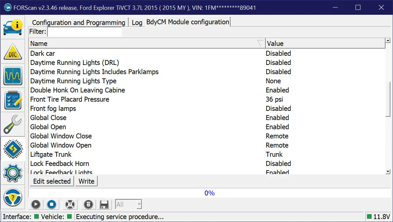
Task: Click the 0% progress bar
Action: (209, 193)
